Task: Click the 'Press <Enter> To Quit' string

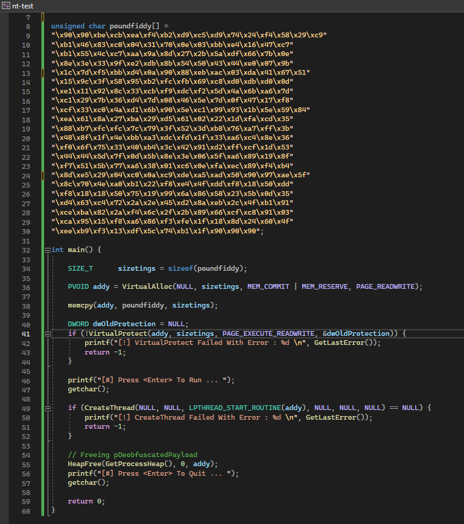Action: click(x=164, y=473)
